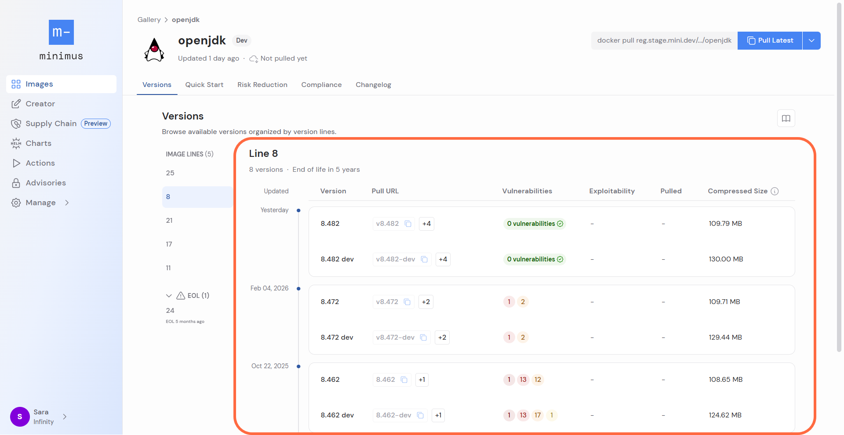Screen dimensions: 844x435
Task: Click 0 vulnerabilities badge for 8.482 dev
Action: click(x=535, y=259)
